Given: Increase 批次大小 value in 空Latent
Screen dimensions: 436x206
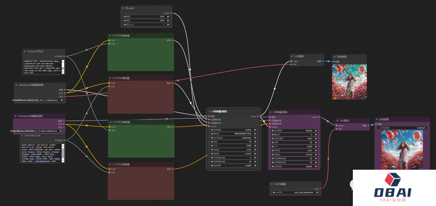Looking at the screenshot, I should [x=168, y=25].
